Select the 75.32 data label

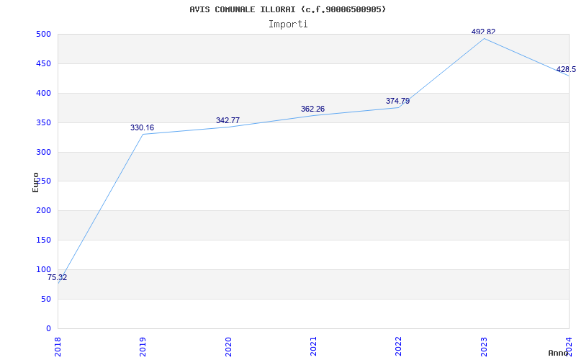(x=58, y=278)
